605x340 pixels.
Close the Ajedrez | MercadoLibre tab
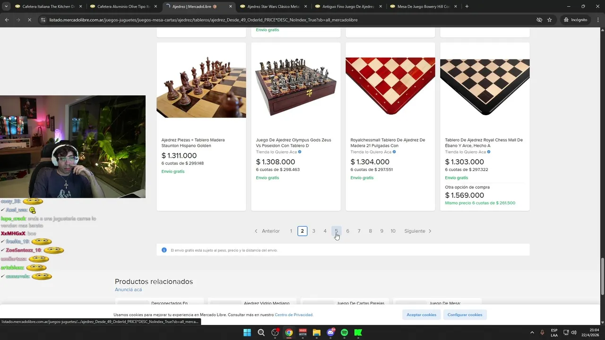(x=231, y=7)
